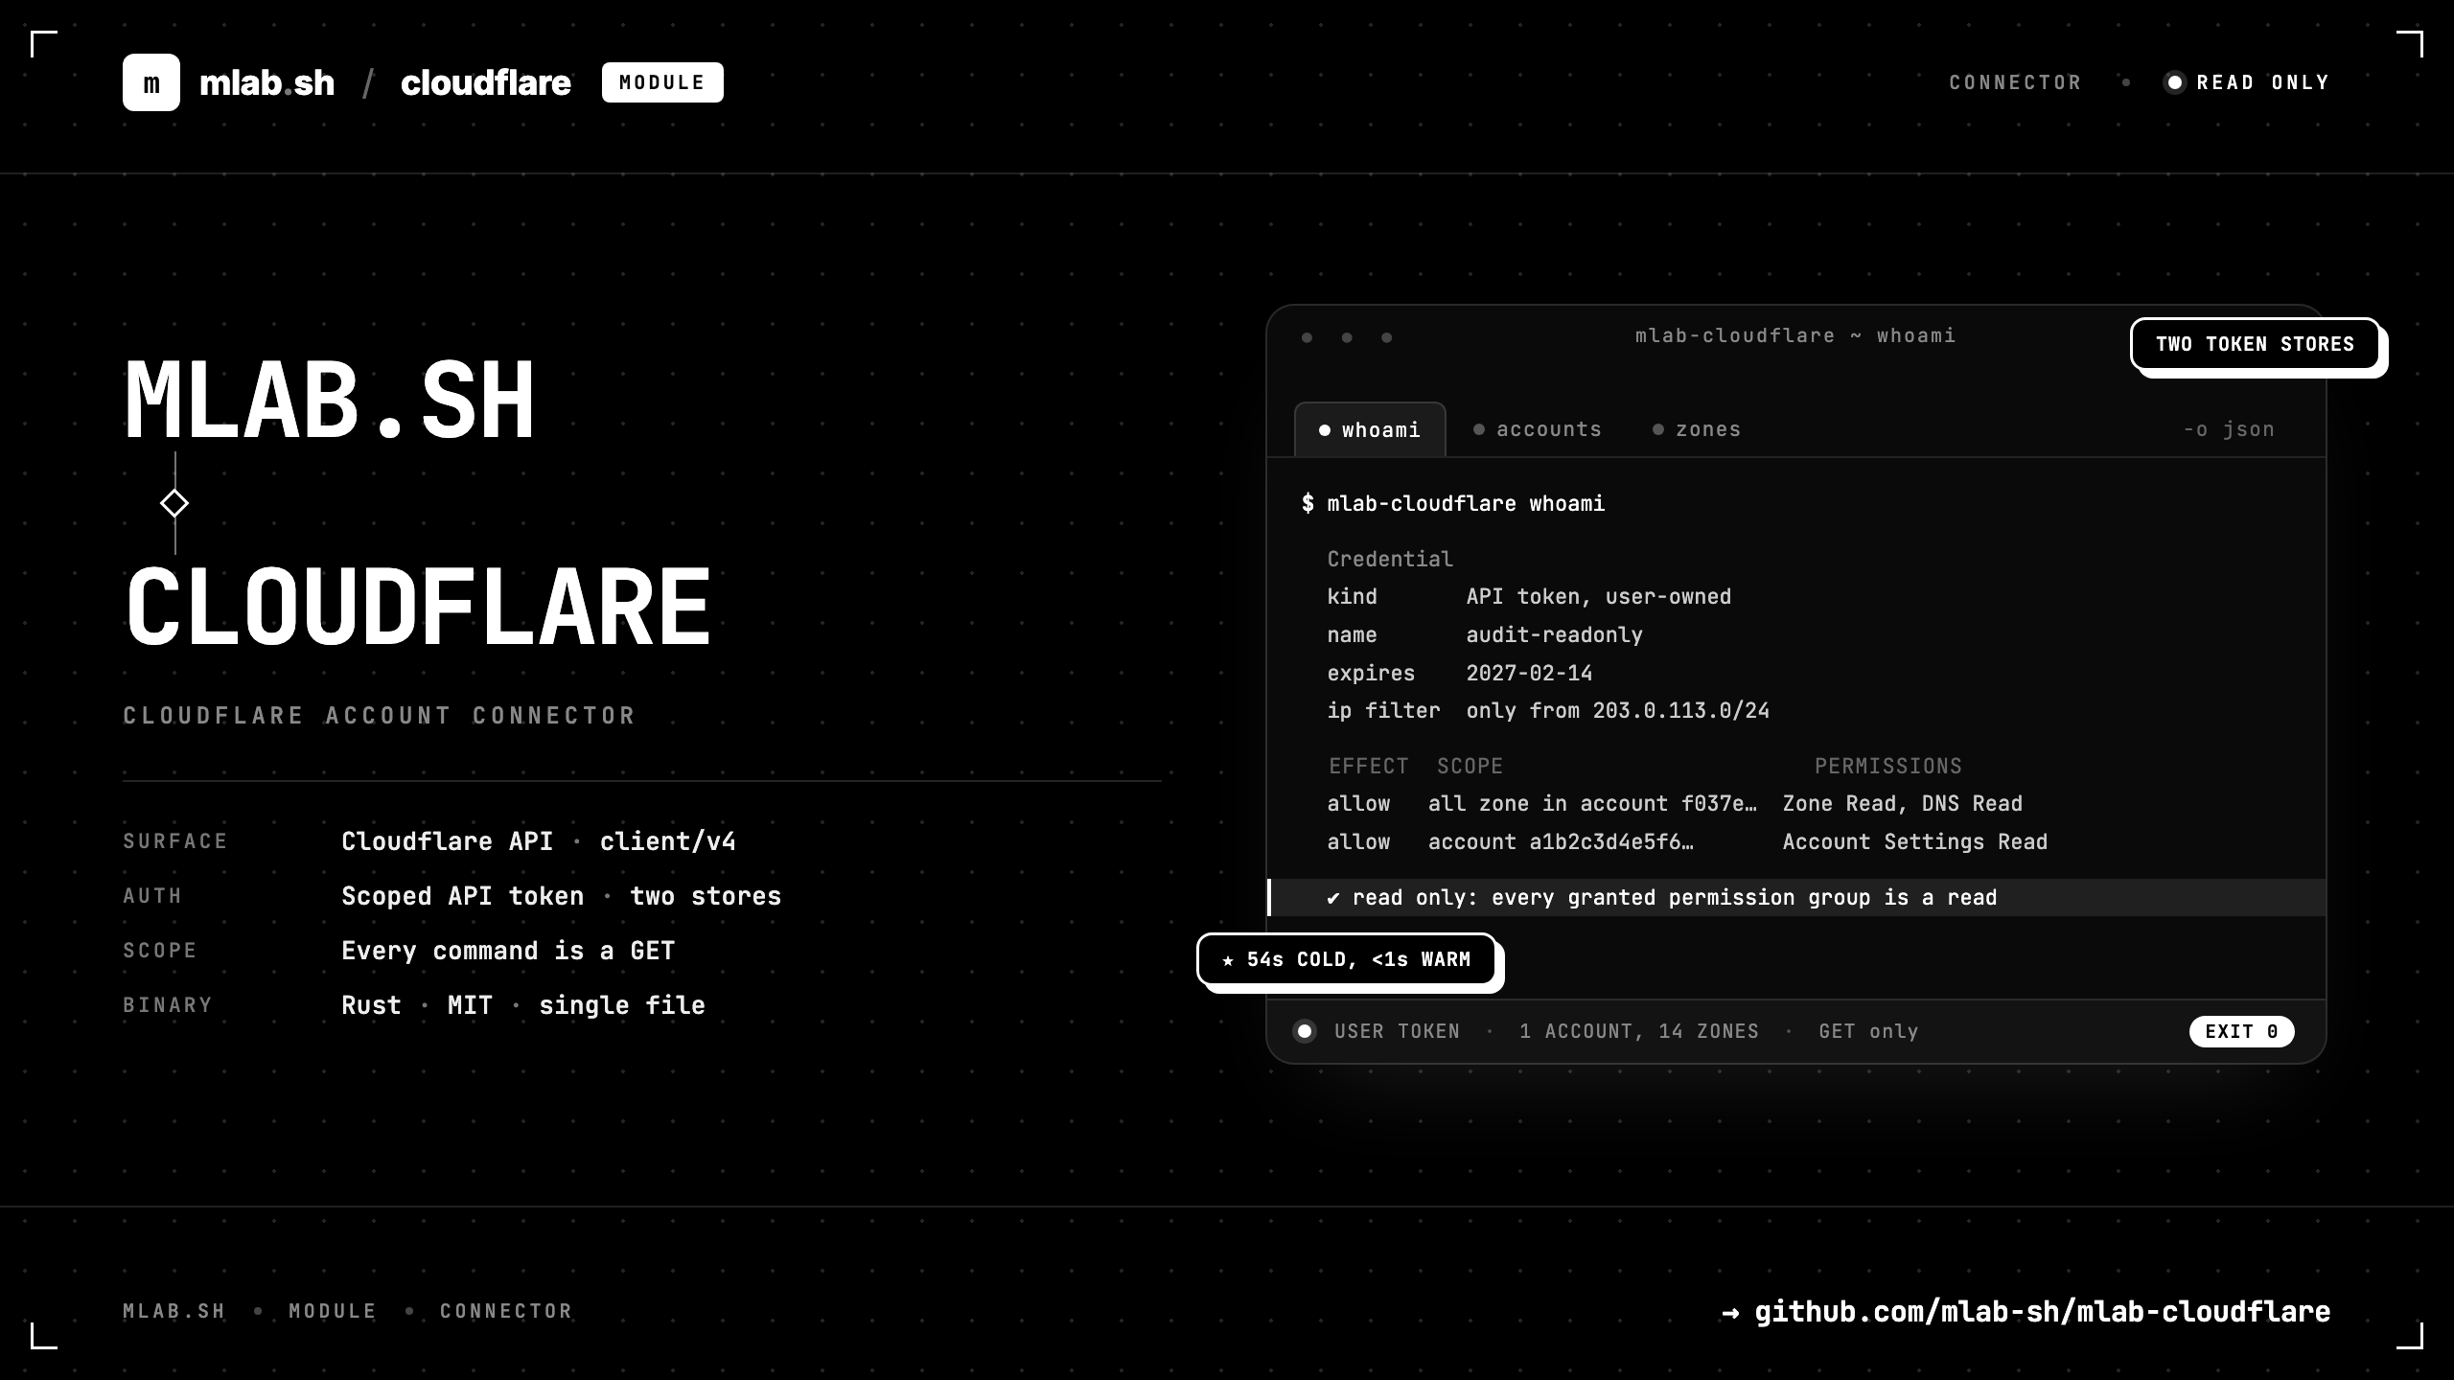Click the BINARY row label
The image size is (2454, 1380).
pos(168,1005)
